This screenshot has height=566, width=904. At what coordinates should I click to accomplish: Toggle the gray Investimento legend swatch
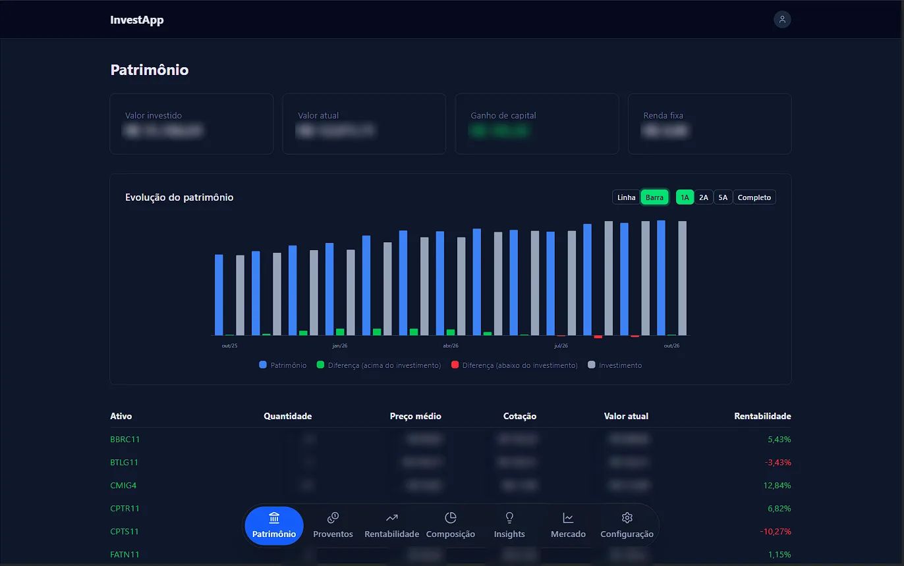(591, 365)
